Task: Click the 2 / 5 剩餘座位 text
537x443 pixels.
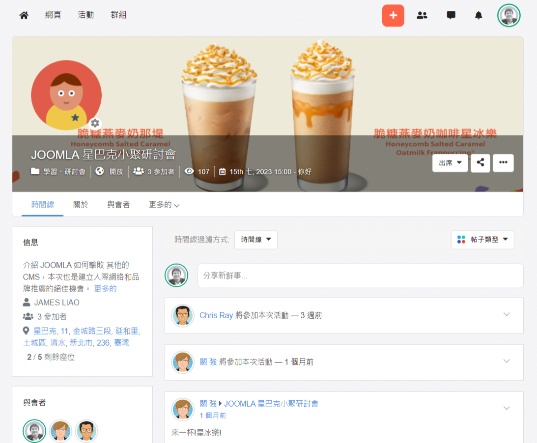Action: (51, 357)
